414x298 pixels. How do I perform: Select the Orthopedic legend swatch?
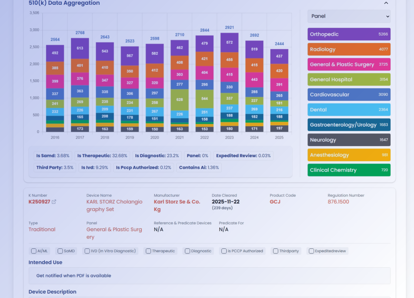349,34
